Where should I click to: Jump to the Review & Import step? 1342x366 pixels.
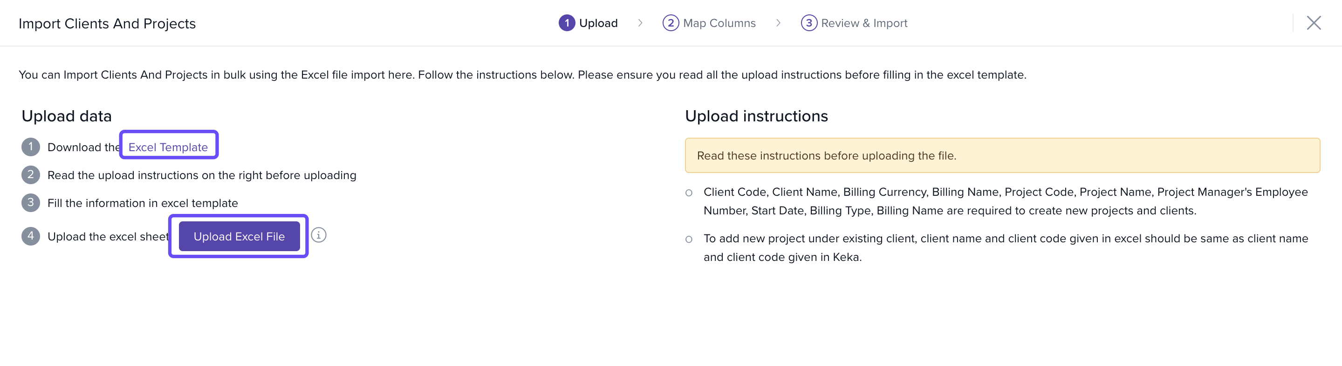[854, 23]
